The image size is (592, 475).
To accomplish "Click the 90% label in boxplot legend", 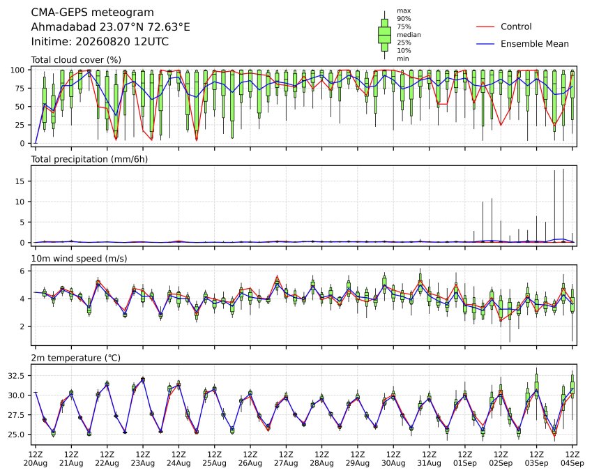I will pos(404,19).
